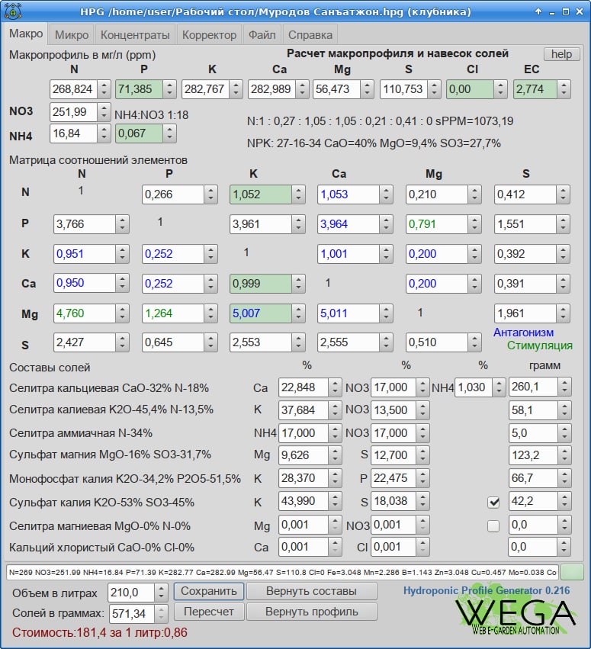This screenshot has height=649, width=591.
Task: Click the green status indicator beside profile string
Action: [x=571, y=572]
